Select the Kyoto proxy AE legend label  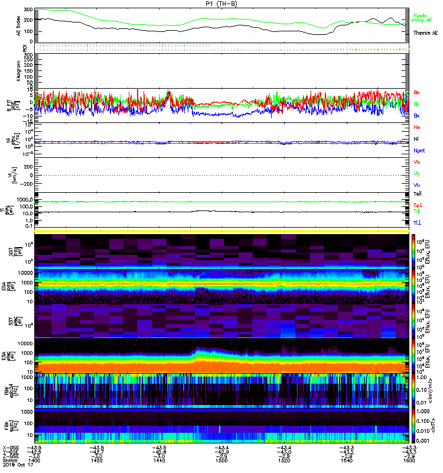[421, 18]
